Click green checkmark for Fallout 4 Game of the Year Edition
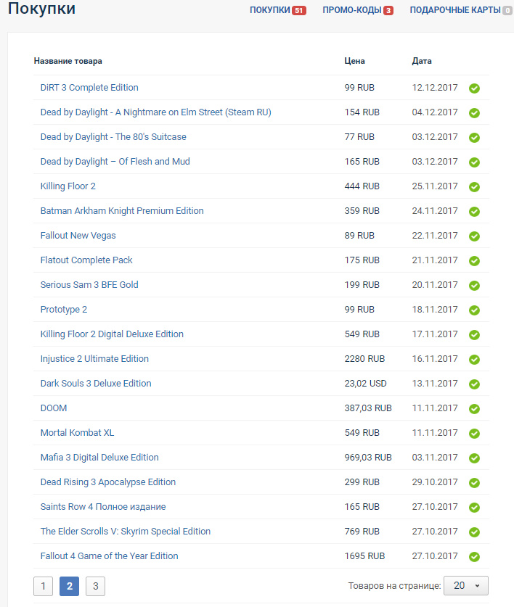The height and width of the screenshot is (607, 514). 474,557
